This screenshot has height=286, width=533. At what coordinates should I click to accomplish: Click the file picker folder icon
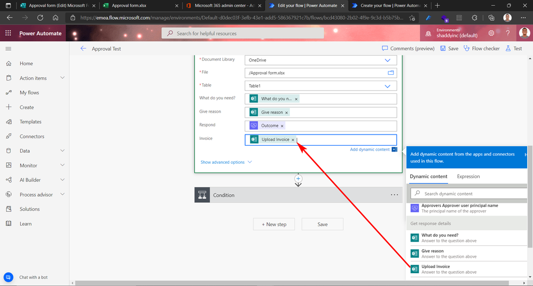tap(390, 73)
